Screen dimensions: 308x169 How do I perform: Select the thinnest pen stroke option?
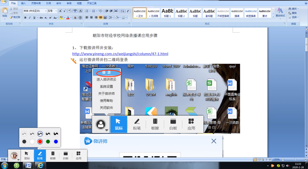tap(24, 134)
